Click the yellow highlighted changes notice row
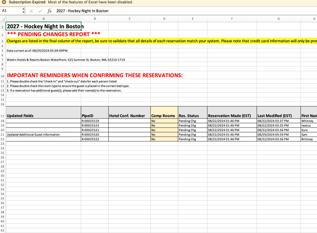The width and height of the screenshot is (317, 233). (162, 41)
